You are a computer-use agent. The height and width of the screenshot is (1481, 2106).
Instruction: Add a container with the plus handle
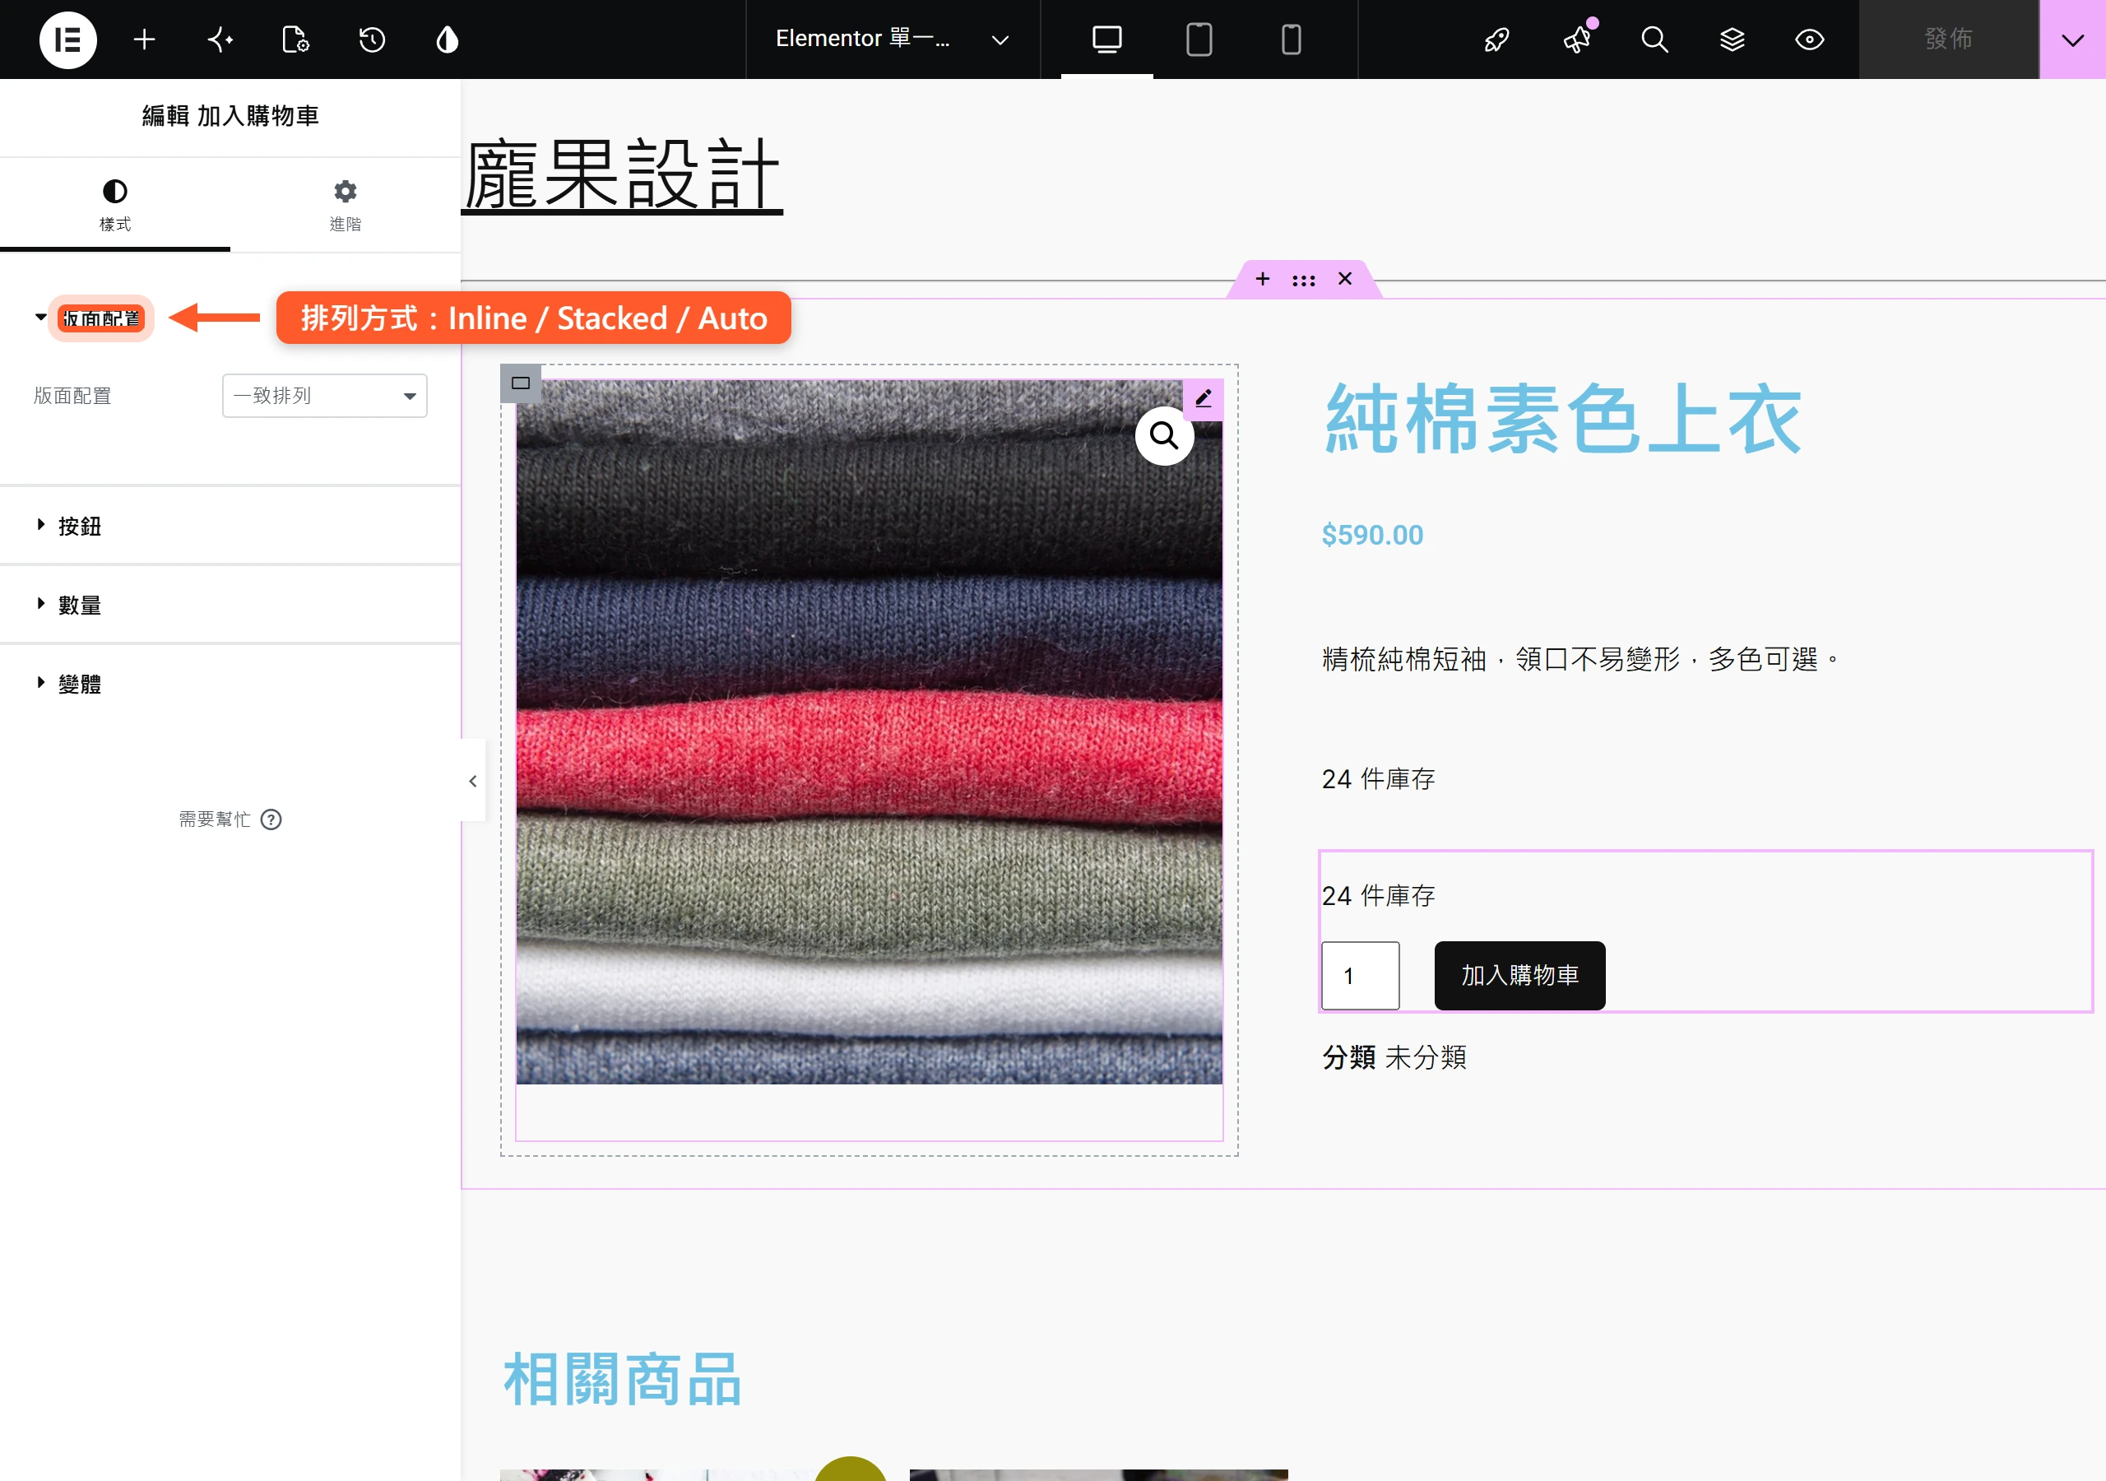point(1263,279)
